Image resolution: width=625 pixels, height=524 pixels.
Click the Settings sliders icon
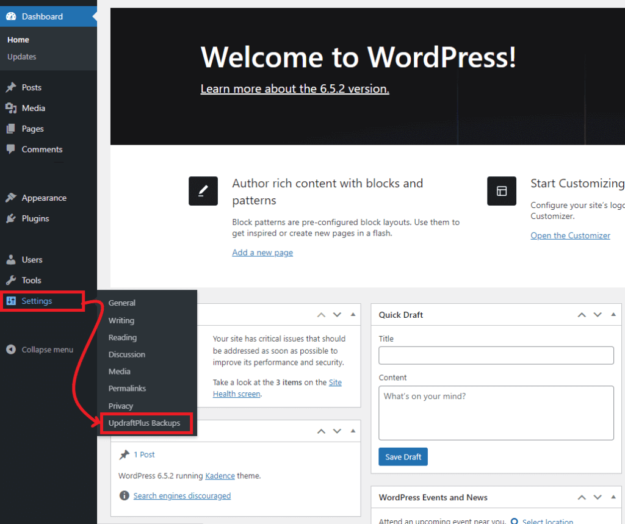(x=11, y=301)
